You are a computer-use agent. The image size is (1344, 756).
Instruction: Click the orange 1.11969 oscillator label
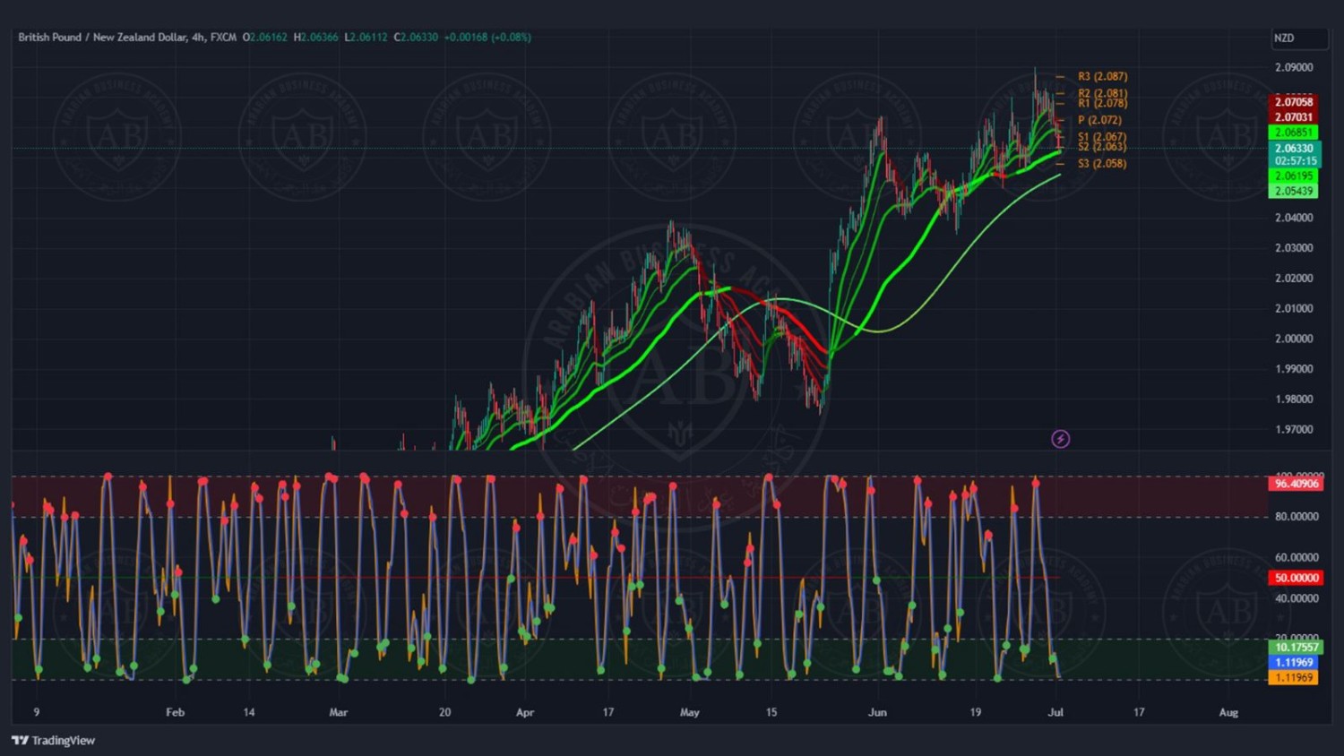click(x=1294, y=677)
